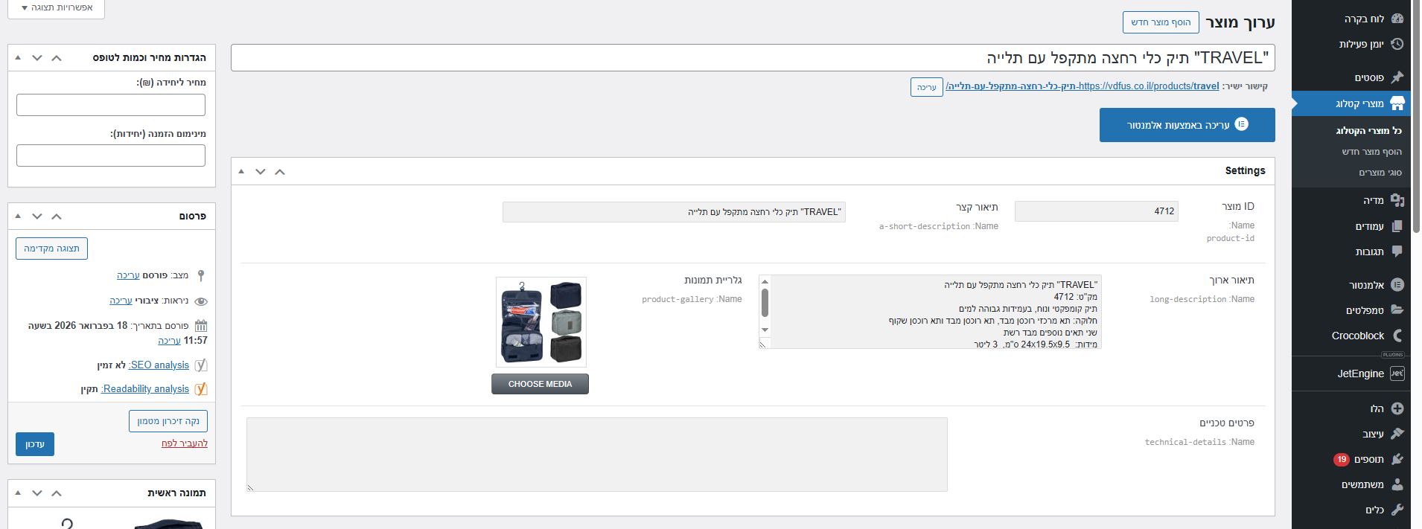
Task: Click Edit with Elementor button
Action: 1187,125
